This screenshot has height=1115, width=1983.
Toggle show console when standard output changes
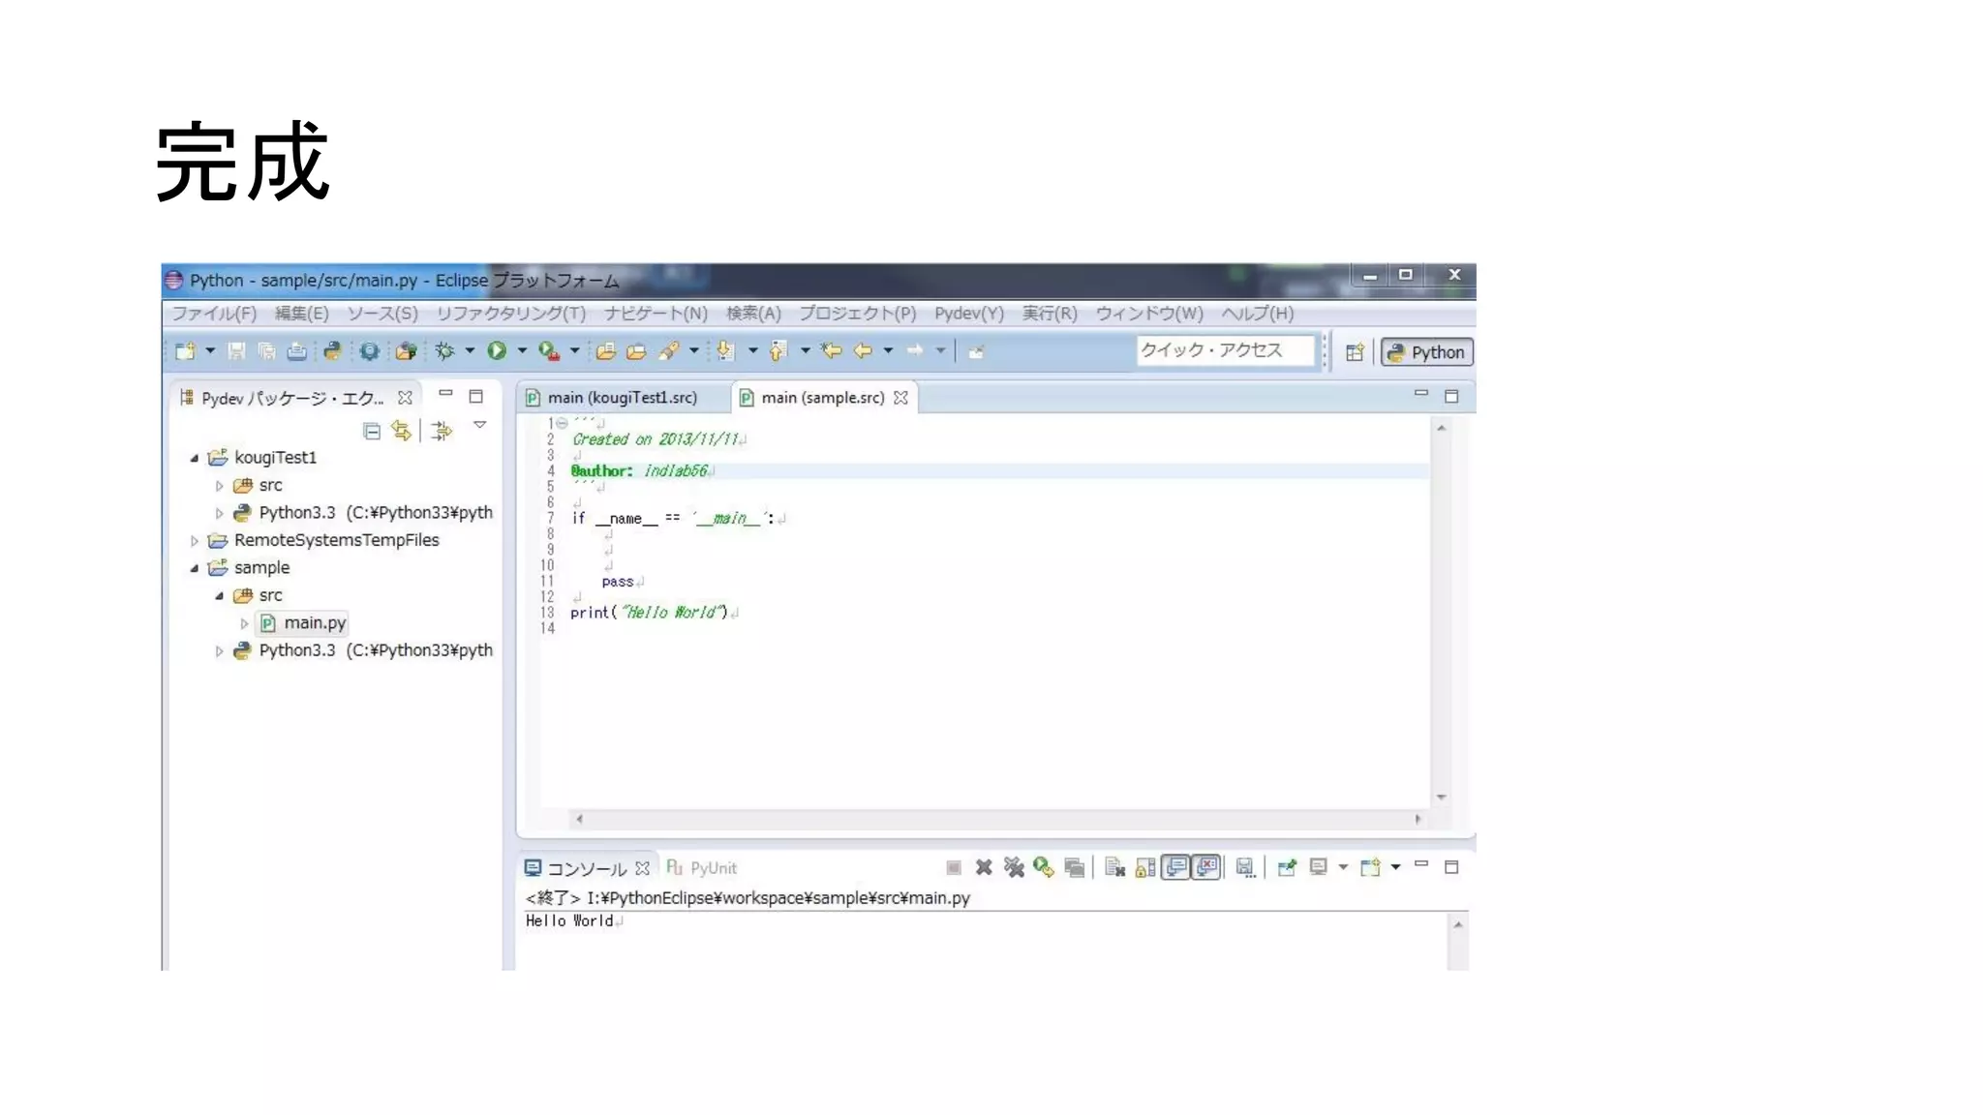coord(1176,867)
